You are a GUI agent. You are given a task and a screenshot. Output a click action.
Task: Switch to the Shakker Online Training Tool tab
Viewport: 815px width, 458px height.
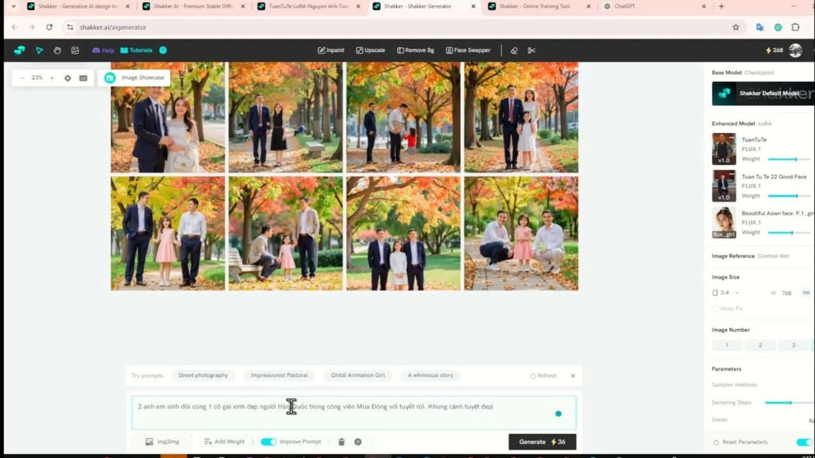pos(540,7)
